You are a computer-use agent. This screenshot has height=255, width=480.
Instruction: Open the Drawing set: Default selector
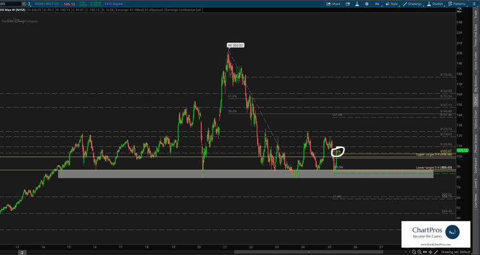point(456,252)
